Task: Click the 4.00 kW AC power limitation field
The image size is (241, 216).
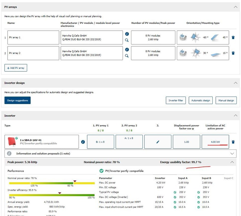Action: [x=215, y=142]
